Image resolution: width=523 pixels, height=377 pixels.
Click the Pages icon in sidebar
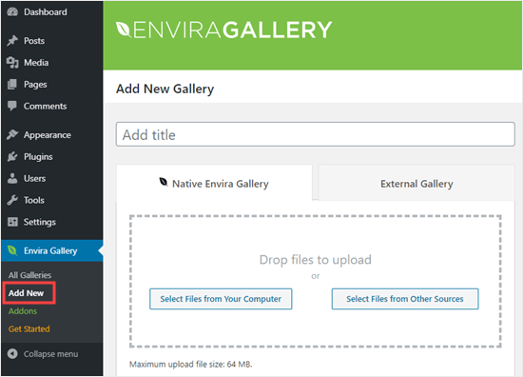pyautogui.click(x=12, y=85)
